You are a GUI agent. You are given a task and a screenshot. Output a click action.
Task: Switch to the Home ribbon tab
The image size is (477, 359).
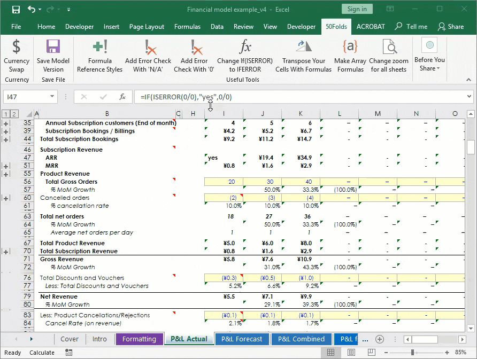pyautogui.click(x=46, y=27)
